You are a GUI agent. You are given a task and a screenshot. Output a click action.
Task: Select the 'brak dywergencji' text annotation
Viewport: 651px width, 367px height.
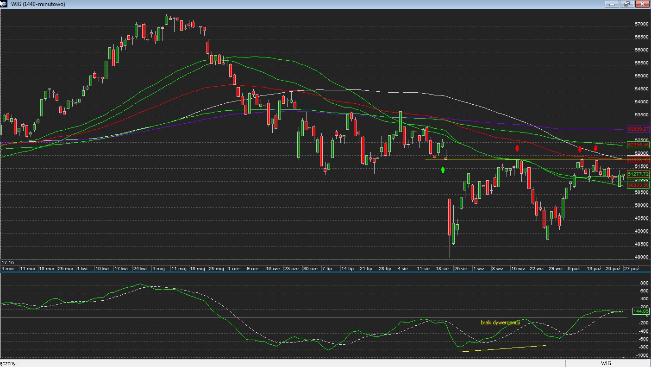pos(500,322)
